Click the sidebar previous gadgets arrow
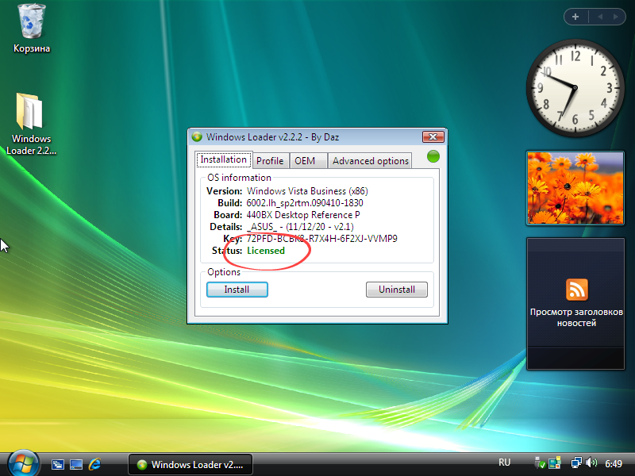Screen dimensions: 635x476 [x=600, y=17]
